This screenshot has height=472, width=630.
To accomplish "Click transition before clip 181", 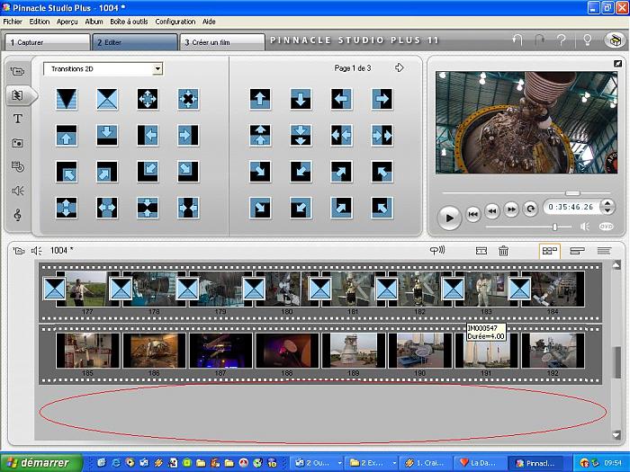I will click(x=320, y=289).
